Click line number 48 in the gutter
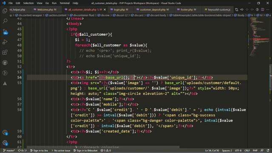 pyautogui.click(x=20, y=45)
